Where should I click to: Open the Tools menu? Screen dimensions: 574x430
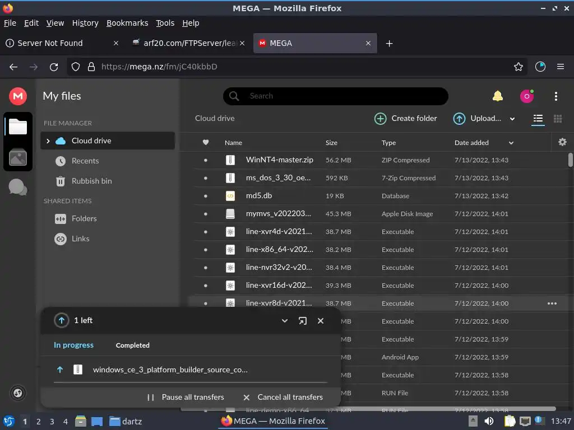point(165,23)
